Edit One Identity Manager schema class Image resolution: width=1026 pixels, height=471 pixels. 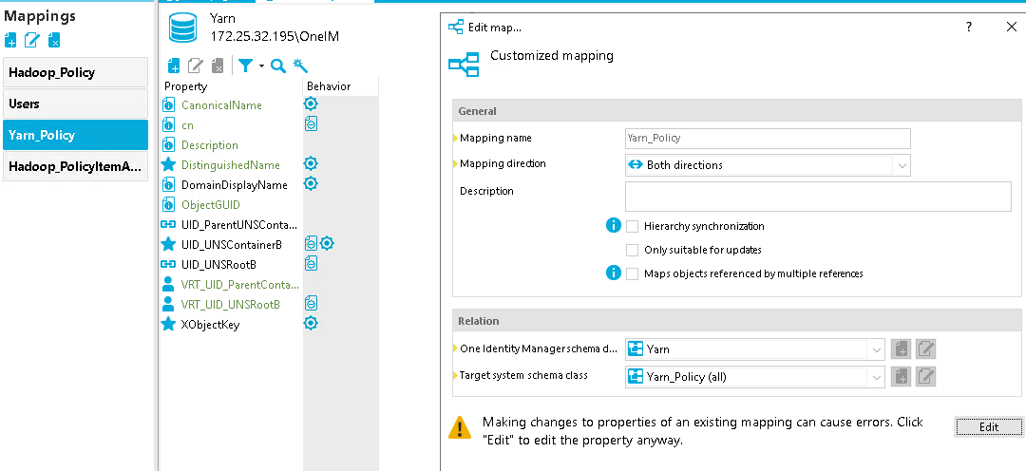coord(925,349)
